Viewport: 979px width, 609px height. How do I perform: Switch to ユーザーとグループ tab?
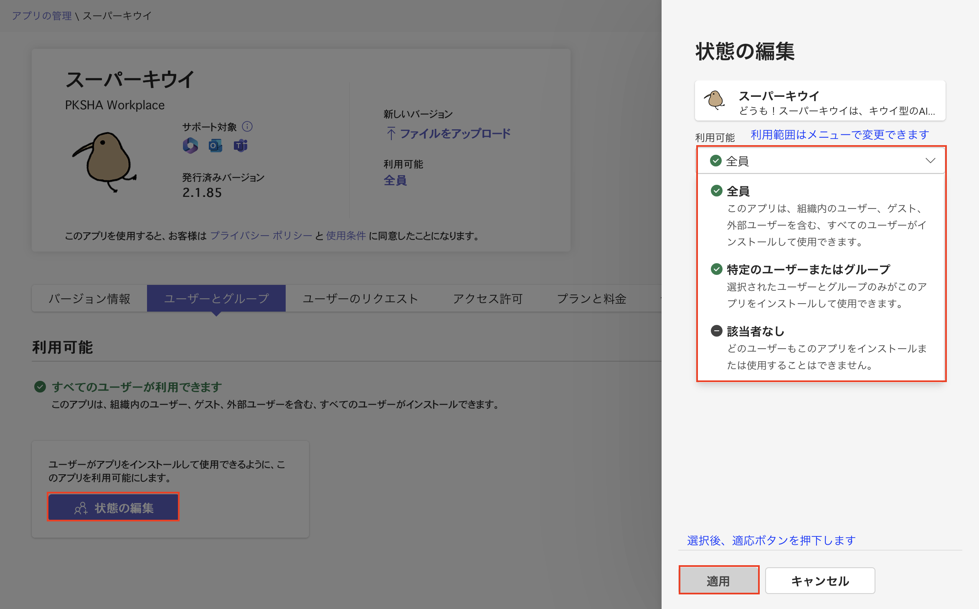[x=216, y=299]
